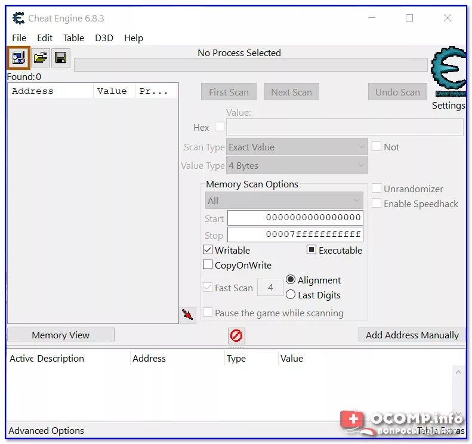The image size is (472, 444).
Task: Click the Cheat Engine title bar icon
Action: [x=18, y=18]
